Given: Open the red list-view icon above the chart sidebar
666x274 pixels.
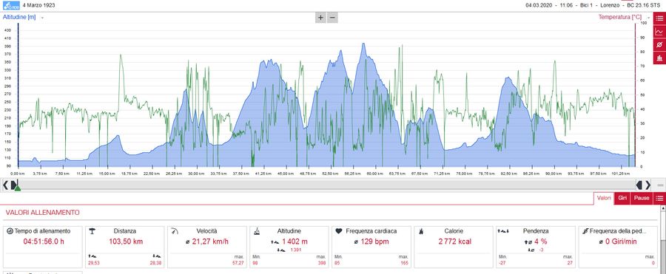Looking at the screenshot, I should (659, 18).
